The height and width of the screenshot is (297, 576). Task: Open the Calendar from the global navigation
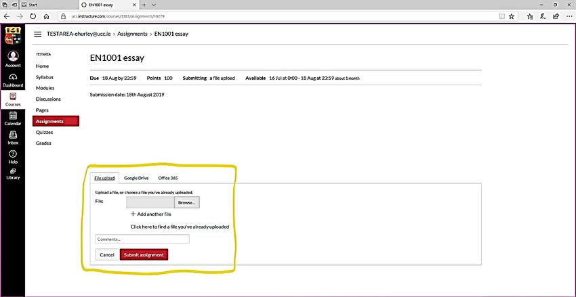pos(12,118)
